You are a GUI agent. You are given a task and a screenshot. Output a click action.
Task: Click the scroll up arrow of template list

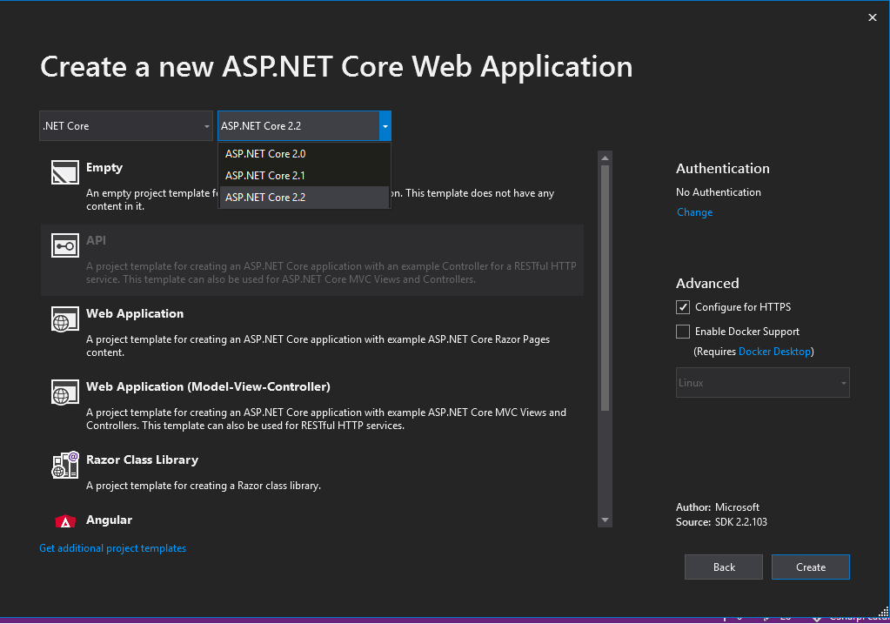tap(605, 158)
